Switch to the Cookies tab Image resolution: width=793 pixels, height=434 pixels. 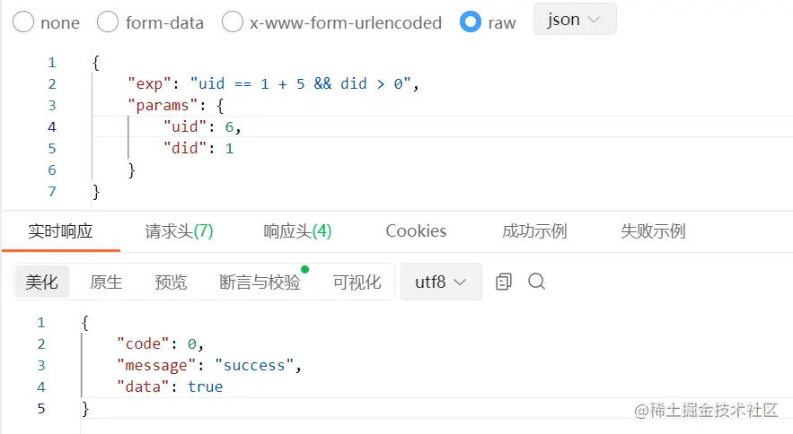(416, 231)
